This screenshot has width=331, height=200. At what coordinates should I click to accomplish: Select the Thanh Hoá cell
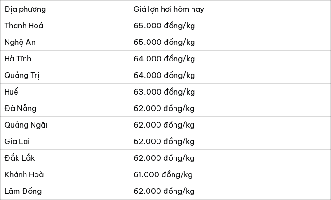point(65,26)
